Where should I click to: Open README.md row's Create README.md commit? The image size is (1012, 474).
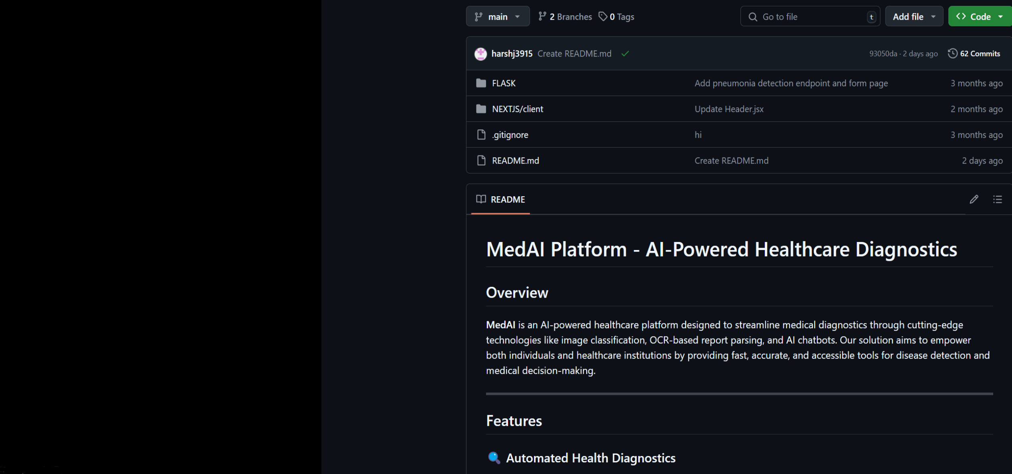click(731, 161)
